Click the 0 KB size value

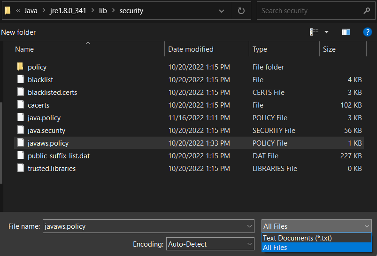point(355,169)
